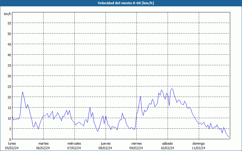Click the 30 value on the y-axis
The image size is (242, 151).
[9, 76]
